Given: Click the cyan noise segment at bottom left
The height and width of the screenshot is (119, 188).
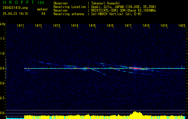Looking at the screenshot, I should point(15,118).
